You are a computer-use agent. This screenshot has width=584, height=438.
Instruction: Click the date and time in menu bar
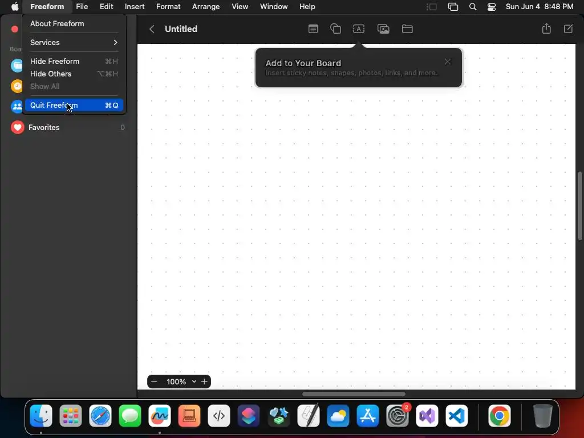pyautogui.click(x=540, y=7)
